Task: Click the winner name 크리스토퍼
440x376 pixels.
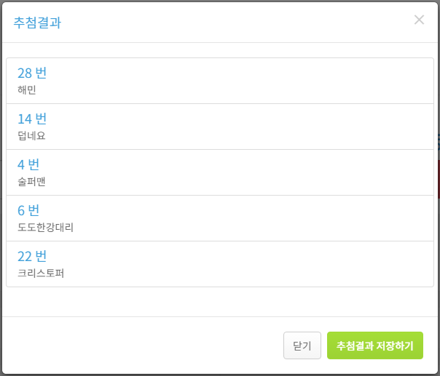Action: coord(41,273)
